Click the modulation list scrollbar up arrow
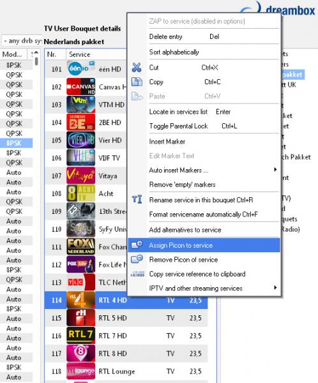Viewport: 318px width, 383px height. pyautogui.click(x=36, y=52)
